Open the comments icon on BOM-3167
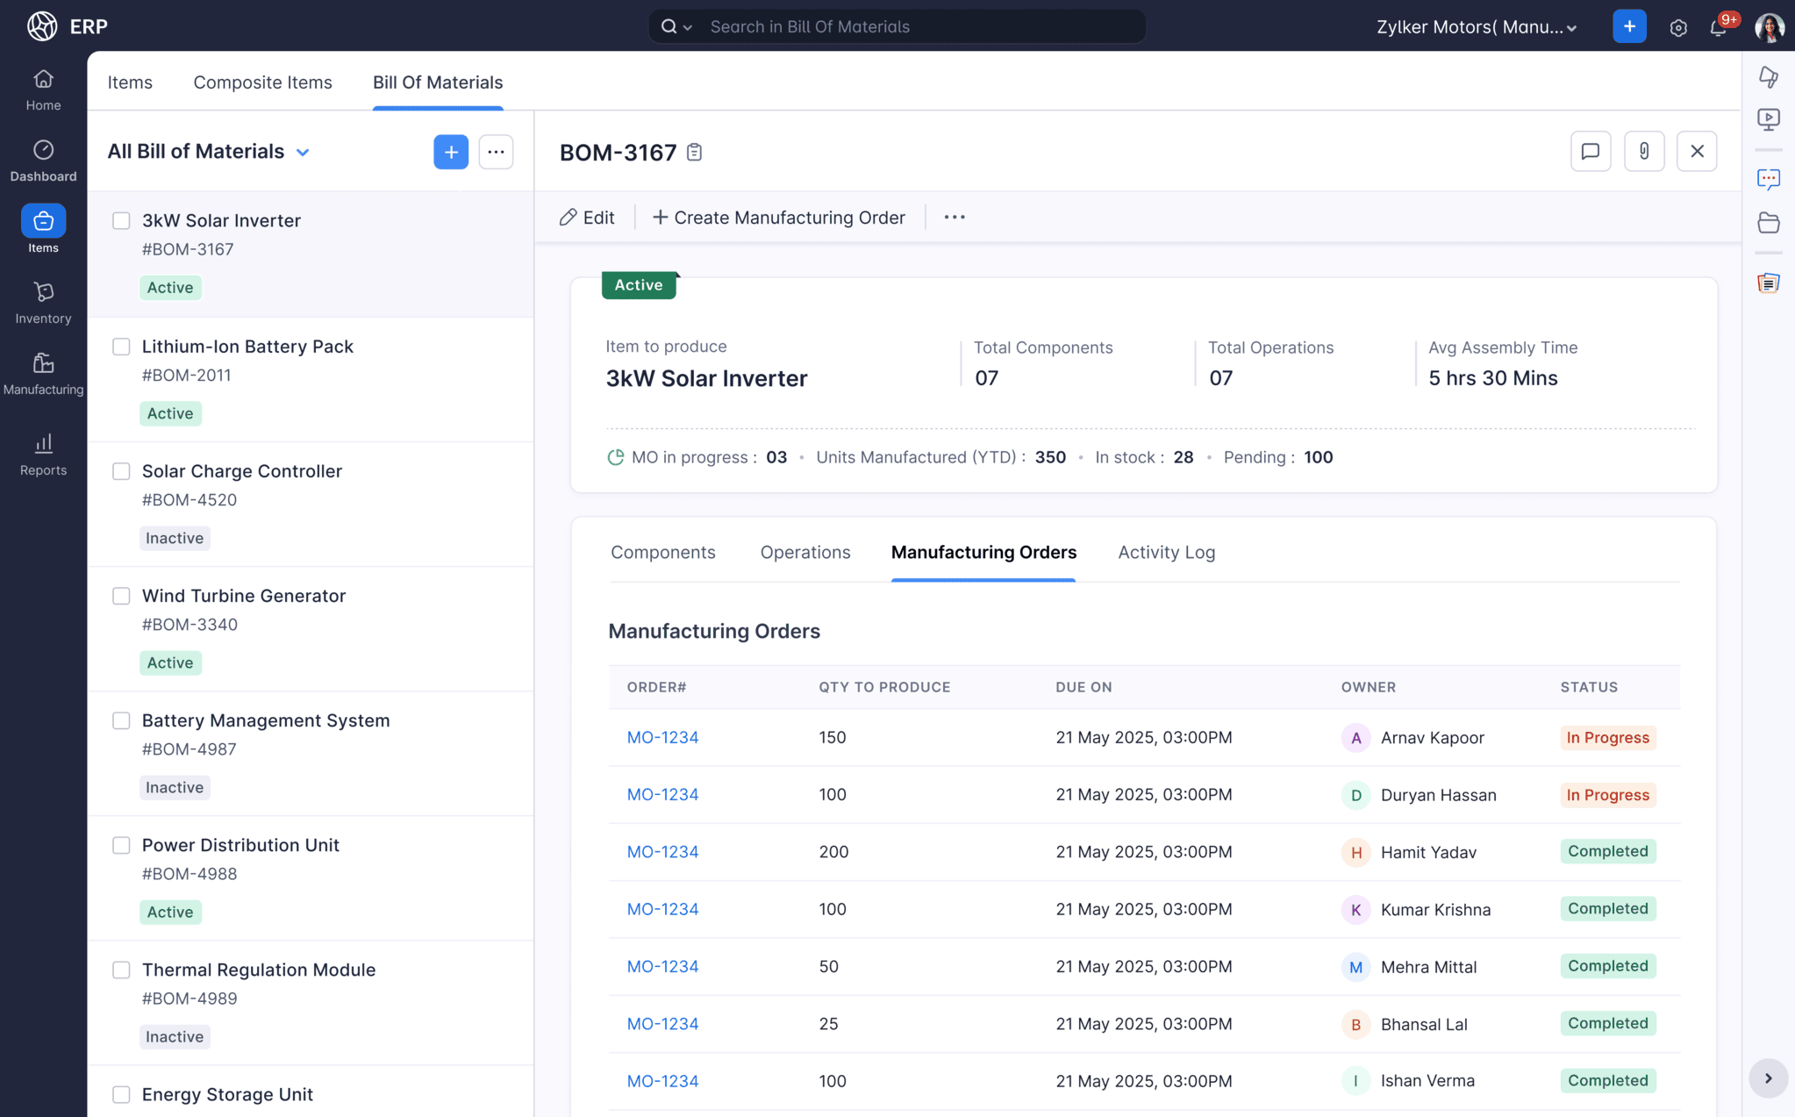Image resolution: width=1795 pixels, height=1117 pixels. click(1591, 151)
